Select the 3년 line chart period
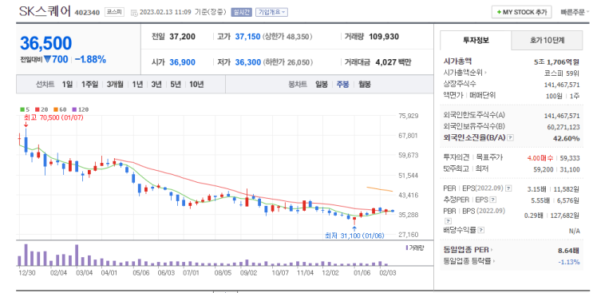Image resolution: width=593 pixels, height=293 pixels. [x=156, y=85]
